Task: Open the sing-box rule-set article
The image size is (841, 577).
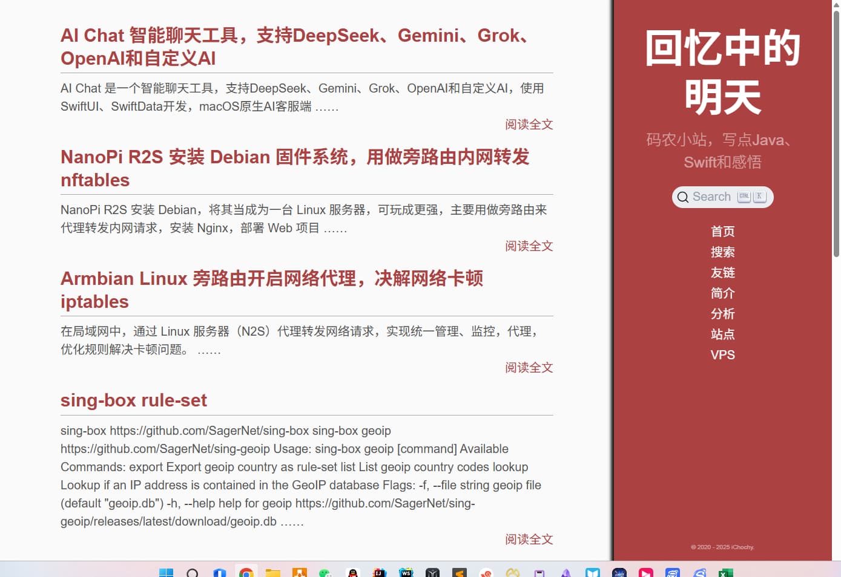Action: click(x=134, y=400)
